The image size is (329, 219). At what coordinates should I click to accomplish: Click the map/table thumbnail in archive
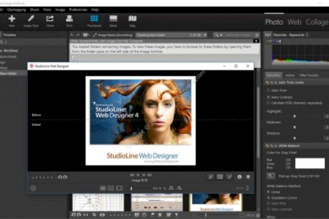tap(98, 202)
